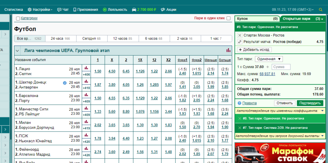Open the Правила link
The width and height of the screenshot is (328, 163).
pos(250,103)
